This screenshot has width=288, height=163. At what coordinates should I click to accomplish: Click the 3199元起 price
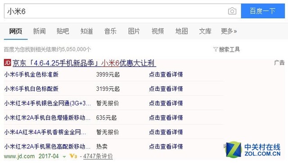coord(108,89)
